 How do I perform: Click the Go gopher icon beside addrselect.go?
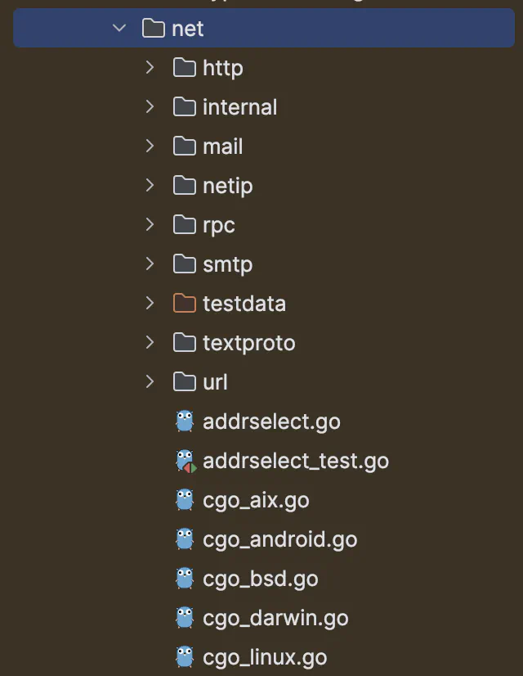(186, 421)
